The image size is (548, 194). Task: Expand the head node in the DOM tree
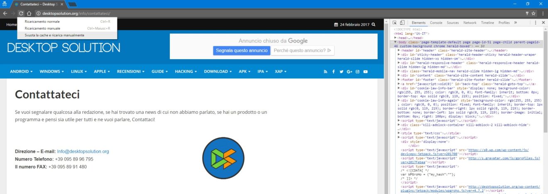[x=396, y=38]
